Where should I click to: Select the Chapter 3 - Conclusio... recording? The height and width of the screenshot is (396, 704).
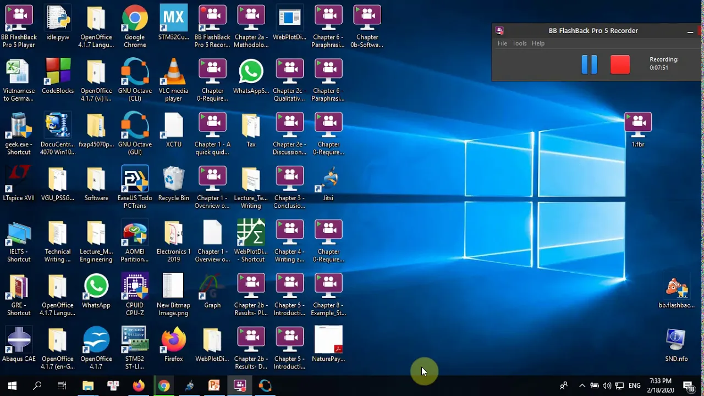pos(289,188)
